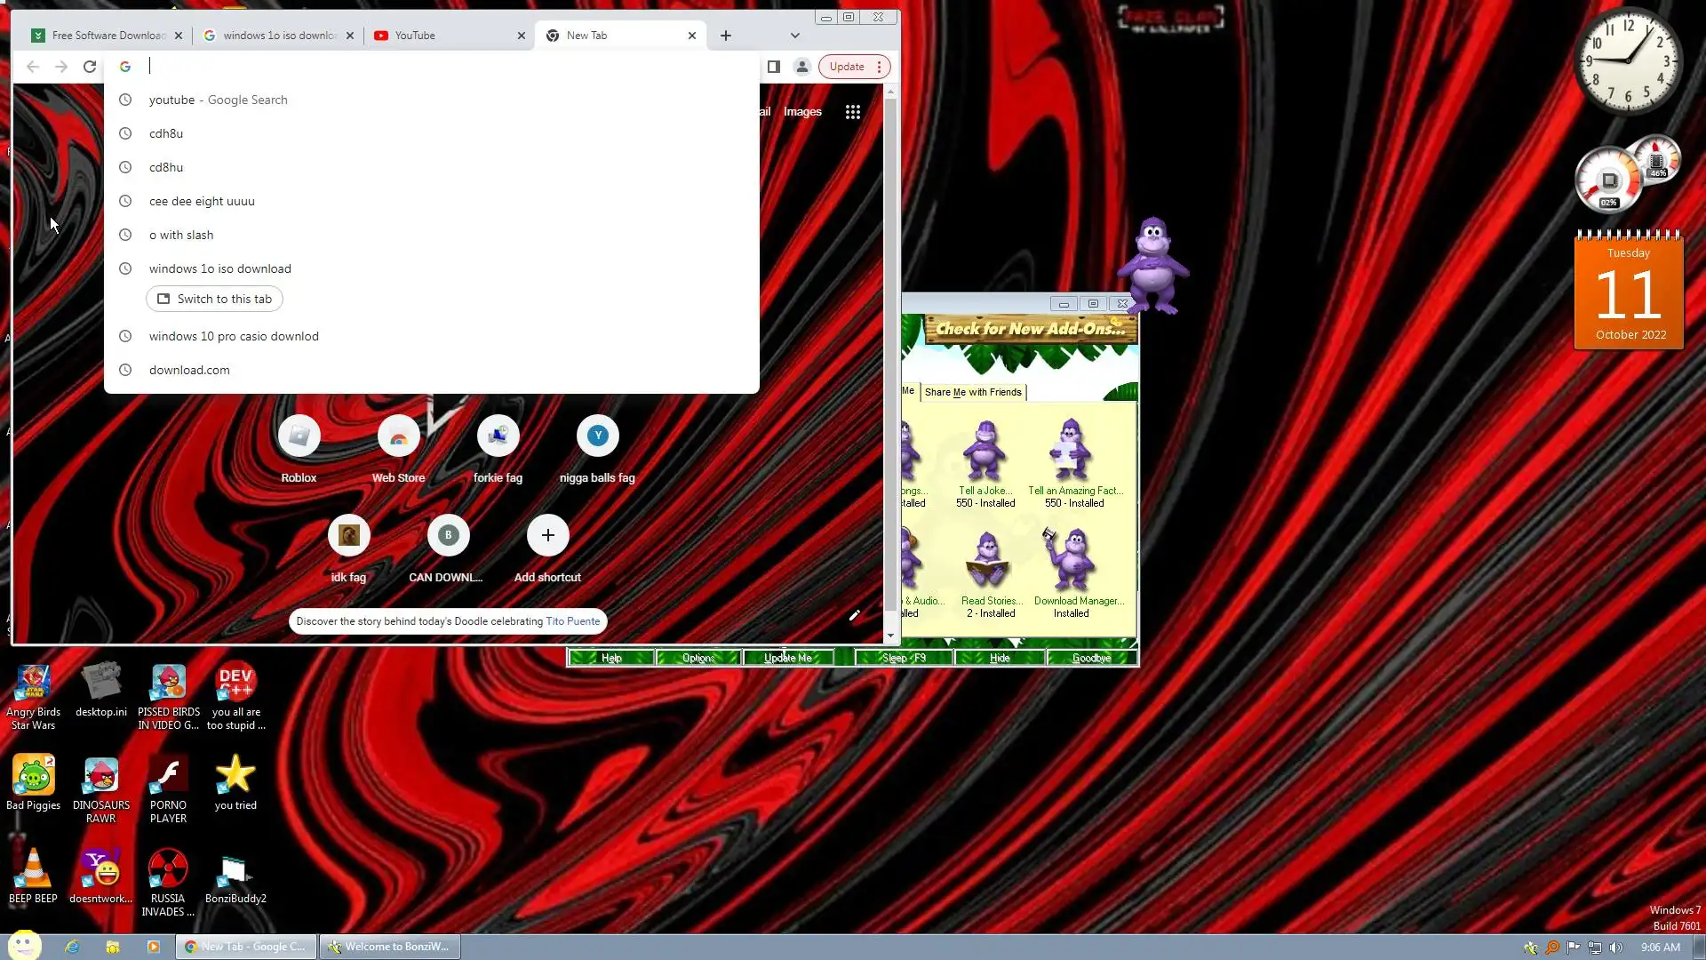This screenshot has height=960, width=1706.
Task: Reload the page with Chrome's refresh icon
Action: coord(90,67)
